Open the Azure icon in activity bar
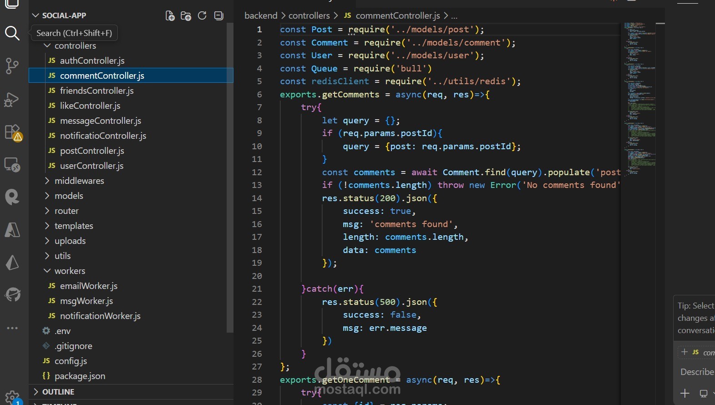This screenshot has height=405, width=715. (x=12, y=230)
